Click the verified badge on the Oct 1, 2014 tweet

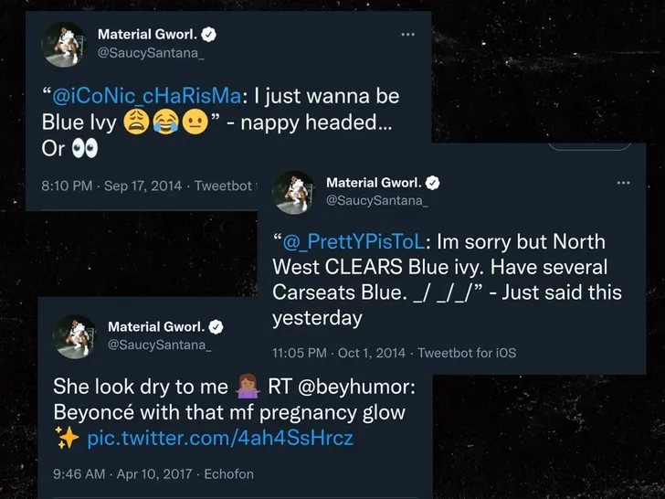click(x=433, y=183)
